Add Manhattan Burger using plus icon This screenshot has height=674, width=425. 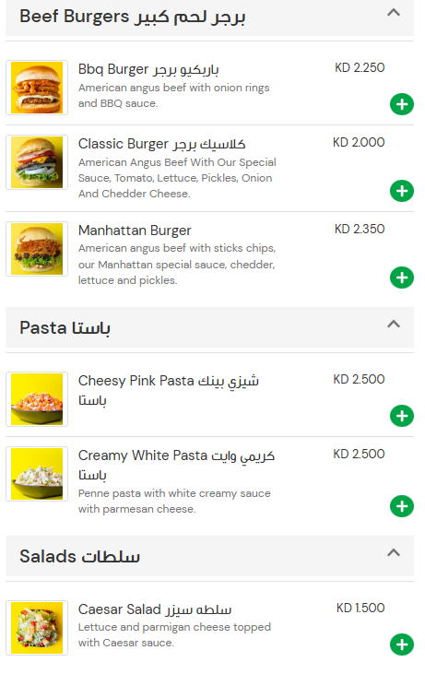(402, 278)
